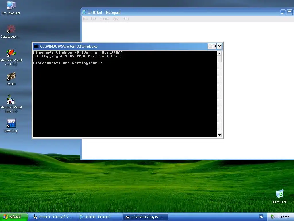Image resolution: width=294 pixels, height=221 pixels.
Task: Click the system tray safely remove icon
Action: [x=273, y=217]
